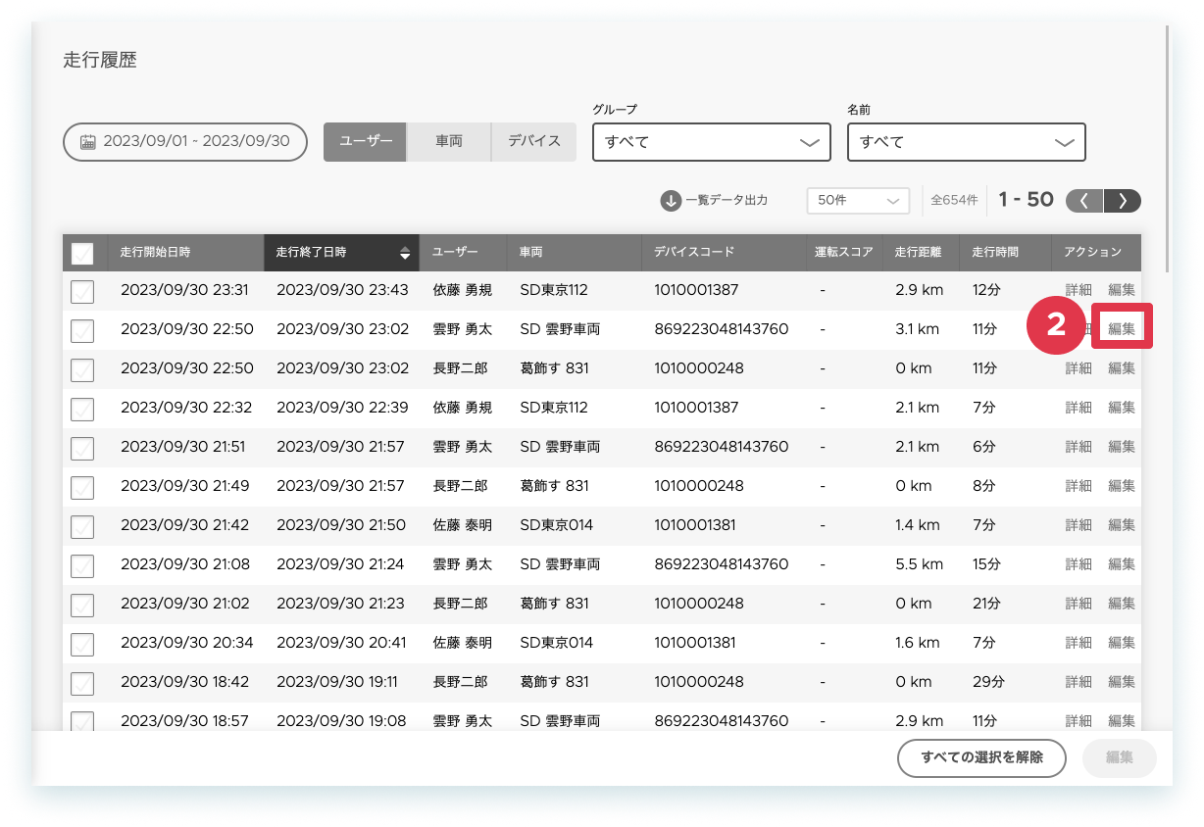
Task: Click 編集 for the 21:49 長野二郎 row
Action: (x=1122, y=486)
